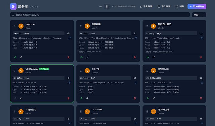Image resolution: width=215 pixels, height=126 pixels.
Task: Open antigravity URL external link icon
Action: tap(202, 83)
